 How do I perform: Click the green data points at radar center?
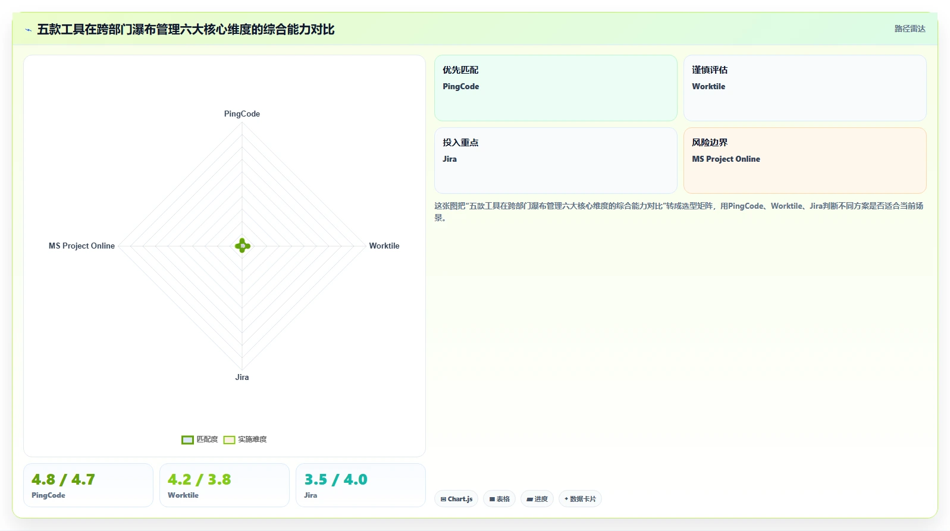[242, 246]
